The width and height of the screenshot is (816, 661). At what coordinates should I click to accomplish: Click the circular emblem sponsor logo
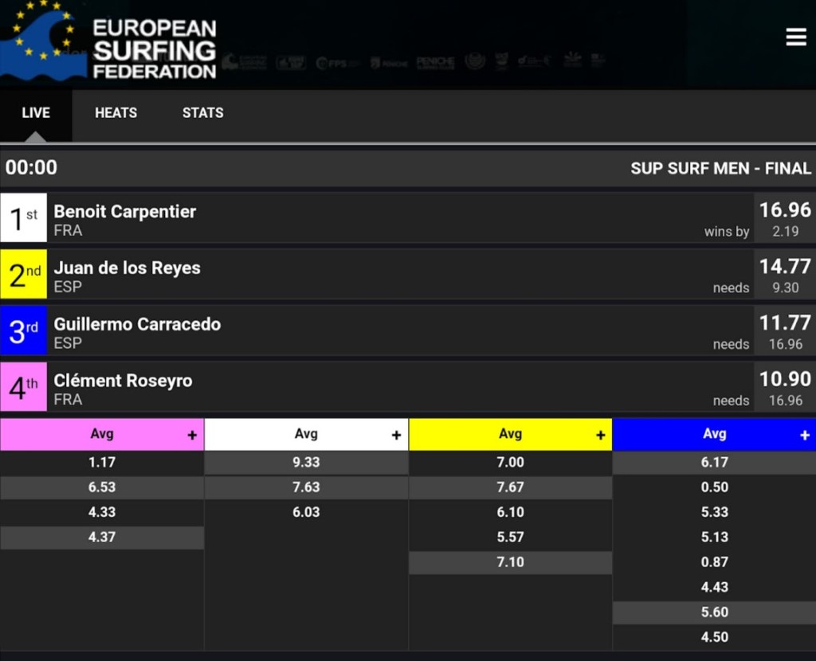click(475, 60)
